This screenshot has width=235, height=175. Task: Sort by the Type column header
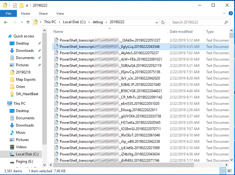pyautogui.click(x=210, y=32)
